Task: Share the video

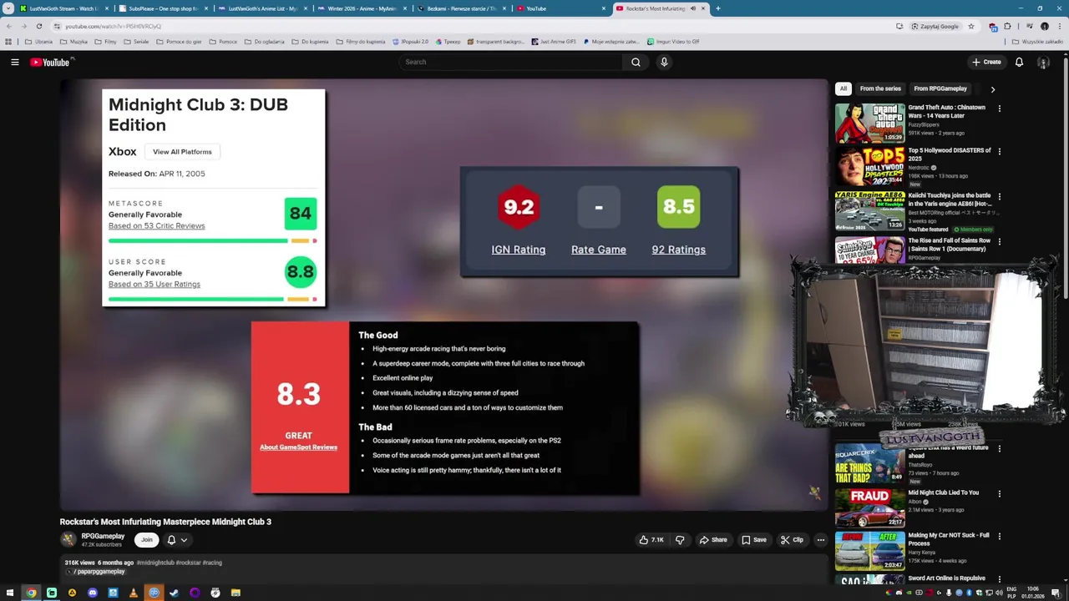Action: click(x=713, y=540)
